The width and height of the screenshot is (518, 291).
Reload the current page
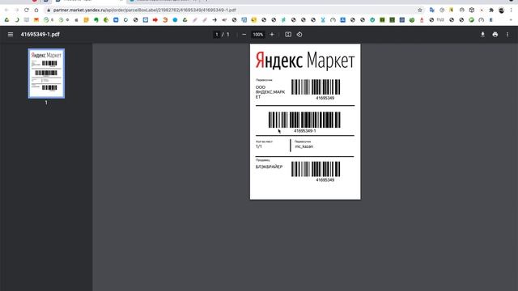pyautogui.click(x=27, y=11)
